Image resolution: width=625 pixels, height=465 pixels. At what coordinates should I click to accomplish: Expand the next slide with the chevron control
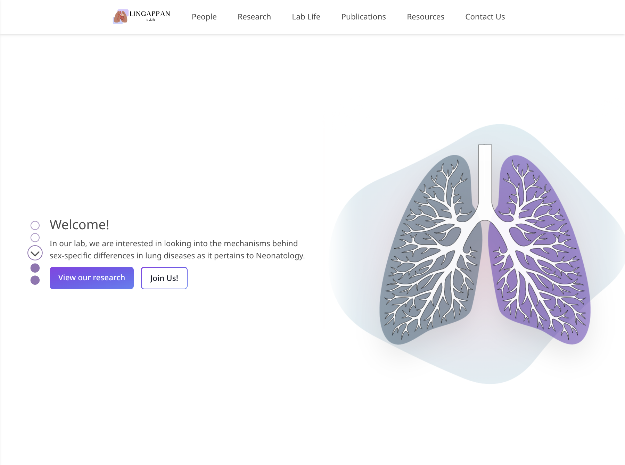(x=35, y=253)
